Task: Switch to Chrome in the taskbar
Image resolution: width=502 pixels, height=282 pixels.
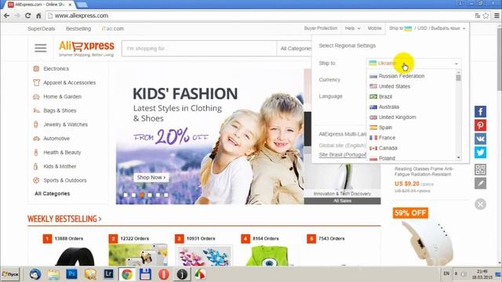Action: point(127,274)
